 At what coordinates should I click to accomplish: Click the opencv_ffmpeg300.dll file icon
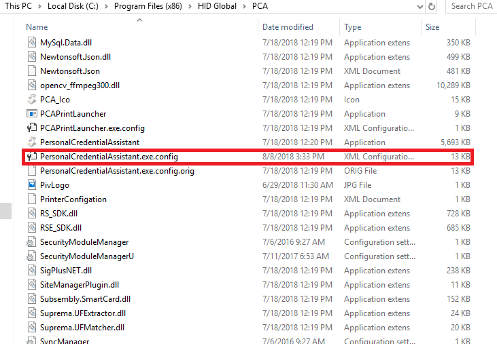click(x=32, y=85)
